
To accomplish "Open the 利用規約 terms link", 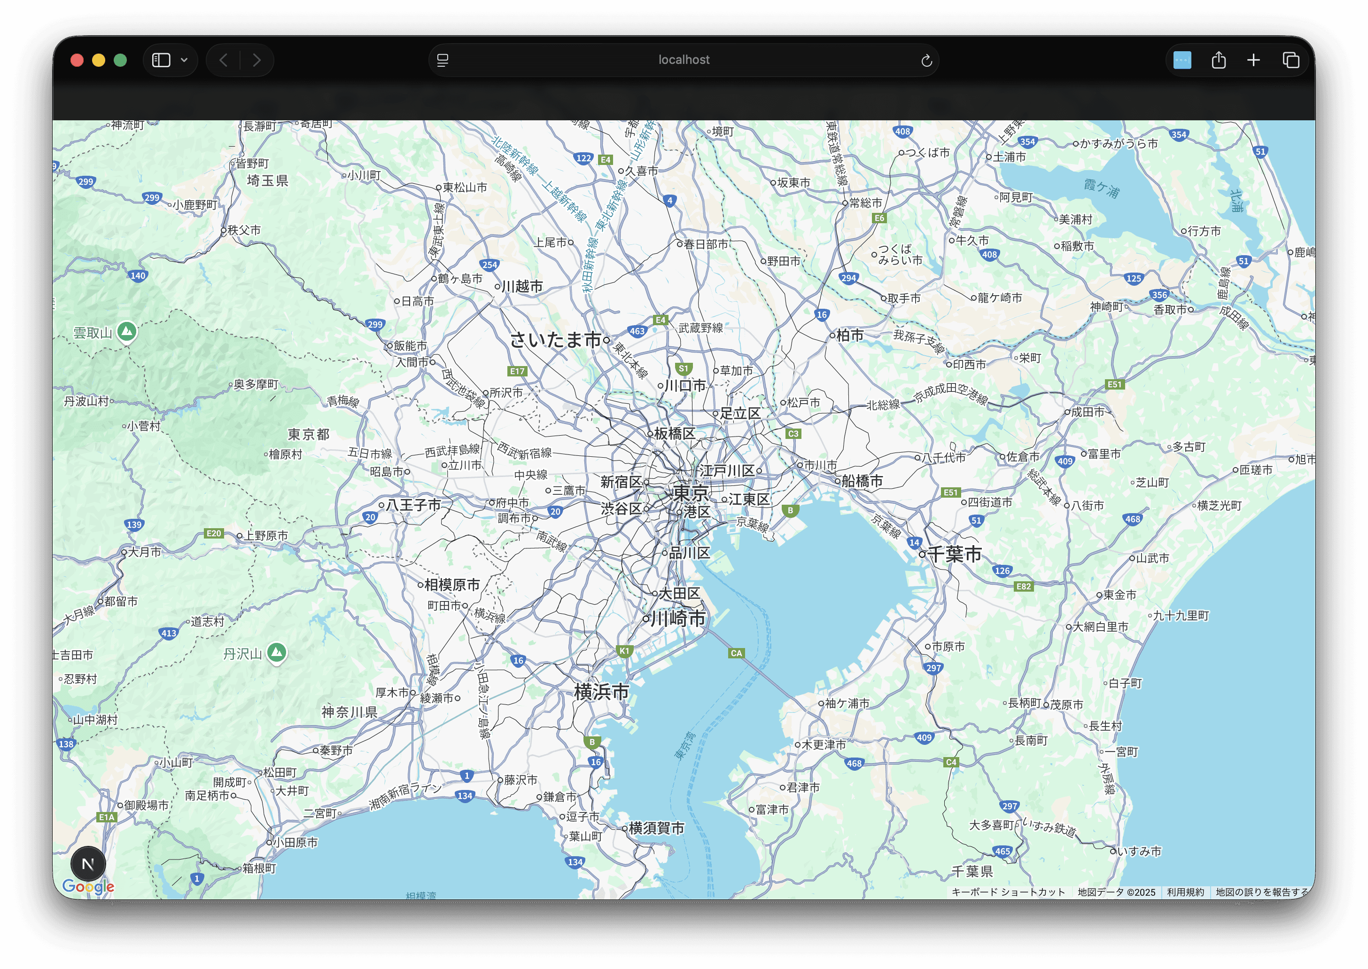I will pos(1185,892).
